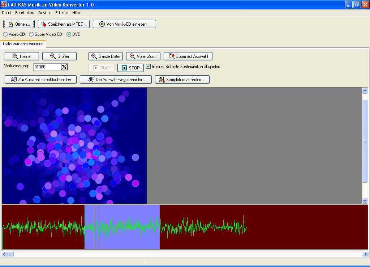The height and width of the screenshot is (267, 370).
Task: Disable continuous loop playback checkbox
Action: coord(148,67)
